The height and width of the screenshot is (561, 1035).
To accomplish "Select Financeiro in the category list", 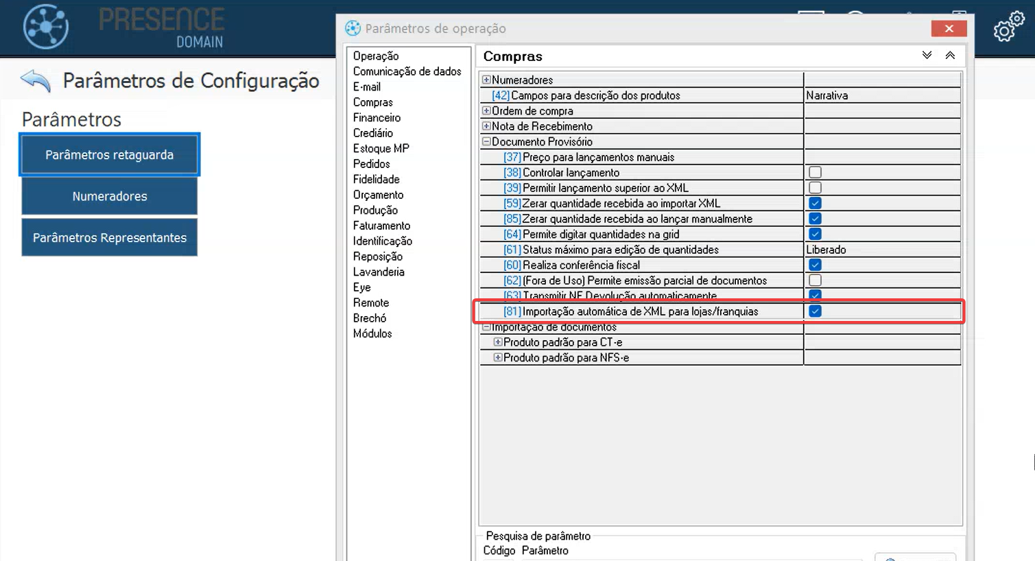I will coord(377,118).
